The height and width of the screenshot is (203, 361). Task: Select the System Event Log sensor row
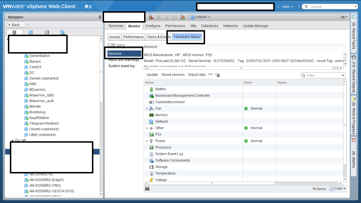pyautogui.click(x=244, y=154)
